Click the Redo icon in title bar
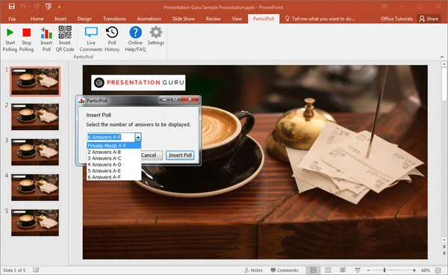This screenshot has height=275, width=448. pyautogui.click(x=37, y=6)
